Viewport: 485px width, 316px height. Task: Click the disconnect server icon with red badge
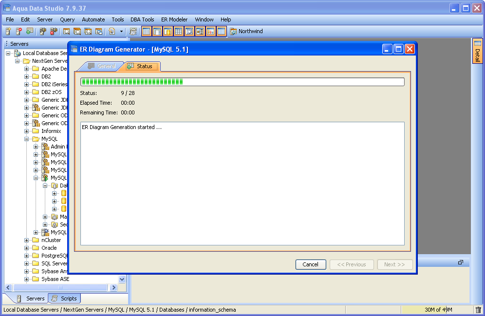tap(54, 31)
